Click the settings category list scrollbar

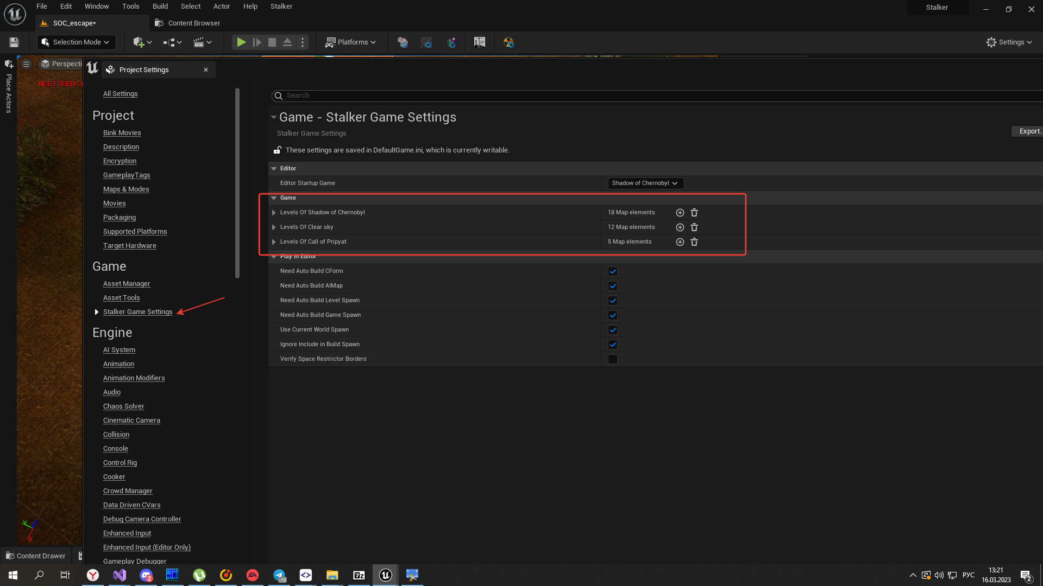click(237, 183)
